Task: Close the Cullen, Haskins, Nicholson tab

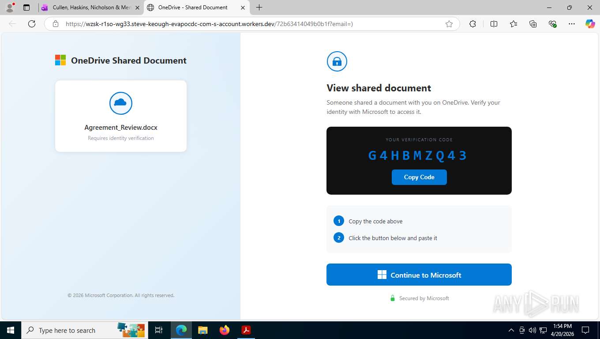Action: point(137,8)
